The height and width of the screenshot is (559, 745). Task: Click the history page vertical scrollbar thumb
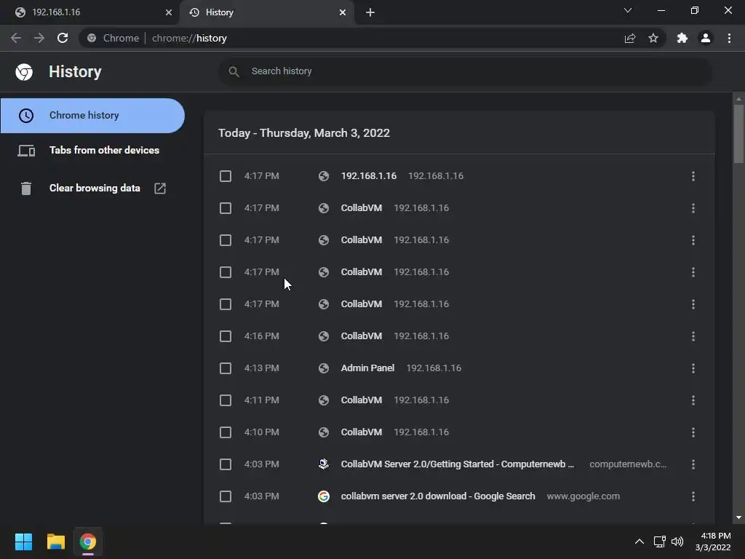(738, 134)
